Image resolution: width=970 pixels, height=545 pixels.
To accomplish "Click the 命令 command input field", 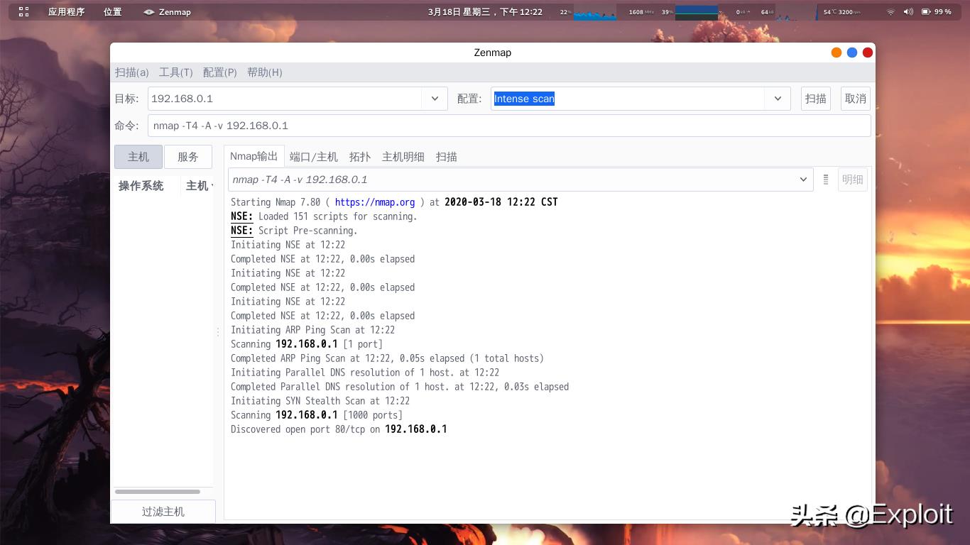I will point(508,126).
